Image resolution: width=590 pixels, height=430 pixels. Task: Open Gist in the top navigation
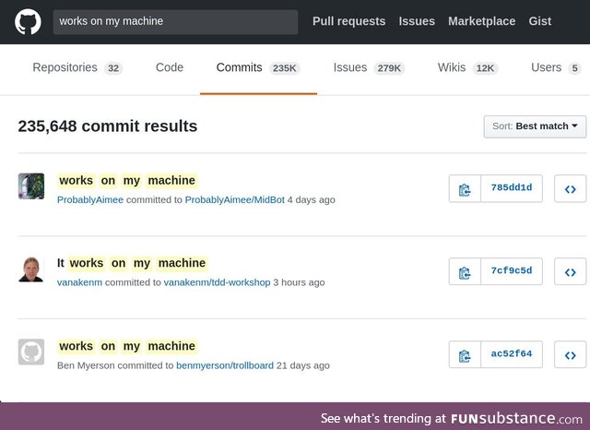540,21
